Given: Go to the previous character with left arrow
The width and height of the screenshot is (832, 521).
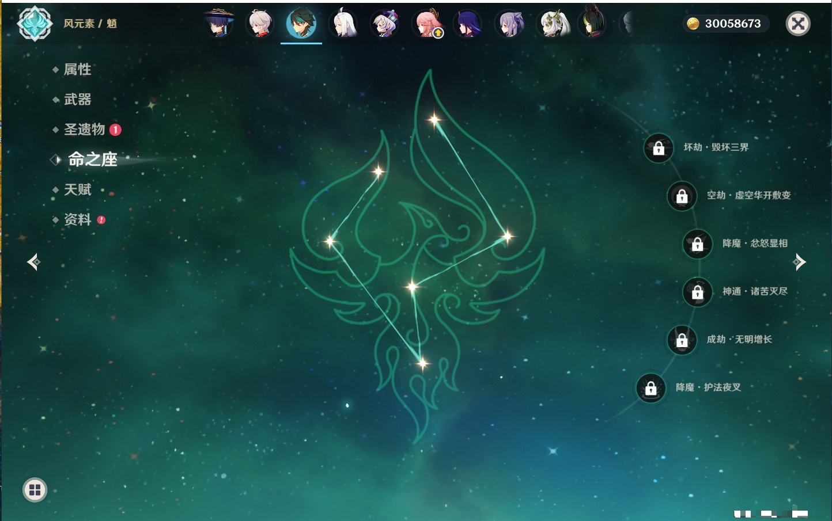Looking at the screenshot, I should coord(33,262).
